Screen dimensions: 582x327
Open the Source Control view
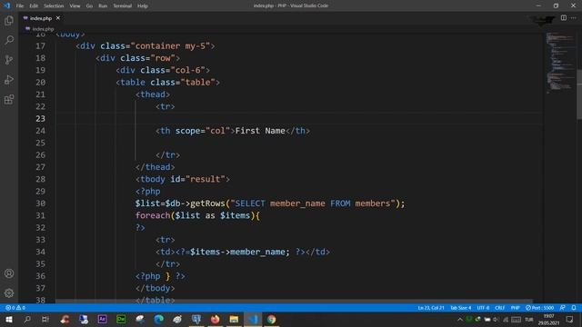[9, 60]
